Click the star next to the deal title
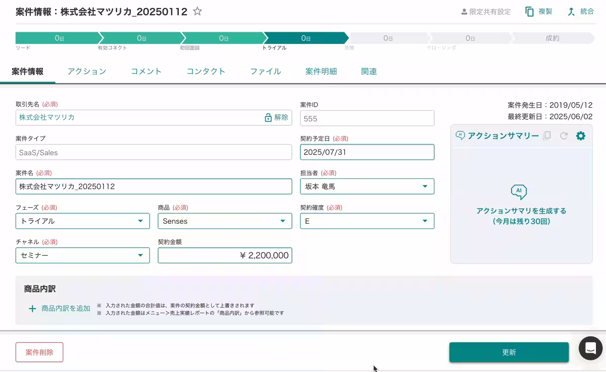 click(197, 11)
